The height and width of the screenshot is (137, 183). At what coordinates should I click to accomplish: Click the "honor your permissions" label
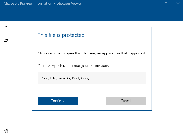[x=73, y=65]
